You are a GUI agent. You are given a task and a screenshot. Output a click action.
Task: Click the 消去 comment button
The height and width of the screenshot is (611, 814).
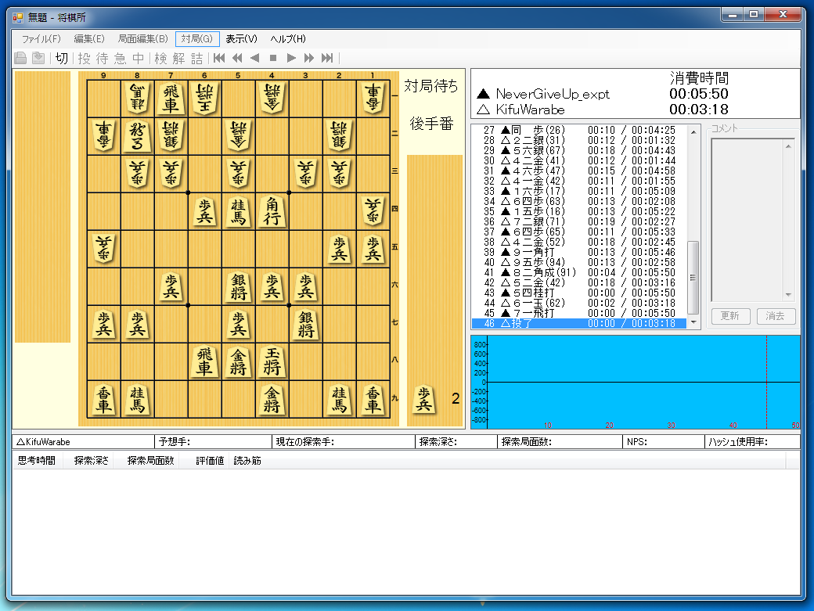point(776,316)
